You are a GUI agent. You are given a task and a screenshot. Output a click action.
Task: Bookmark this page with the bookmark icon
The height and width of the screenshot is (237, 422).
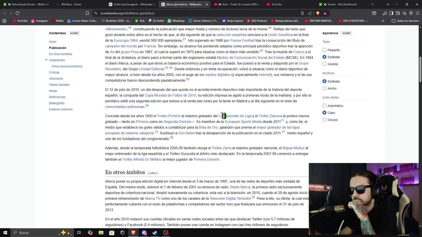tap(87, 13)
